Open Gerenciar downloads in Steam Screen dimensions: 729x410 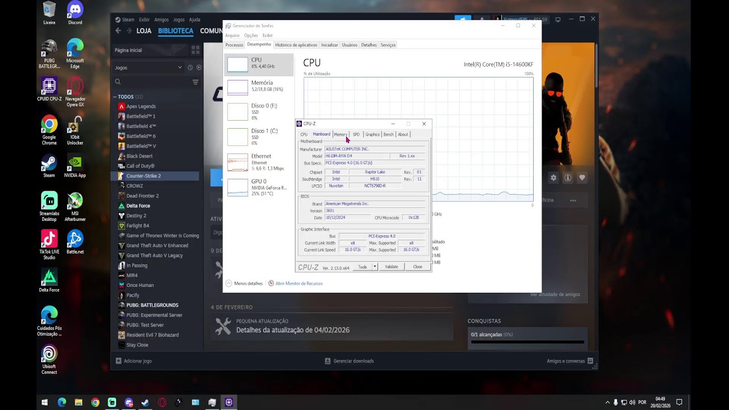point(349,360)
